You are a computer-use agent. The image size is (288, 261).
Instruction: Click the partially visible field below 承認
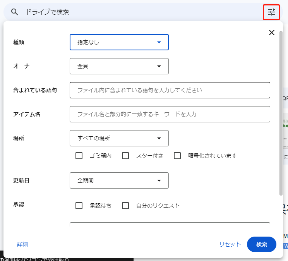[170, 224]
